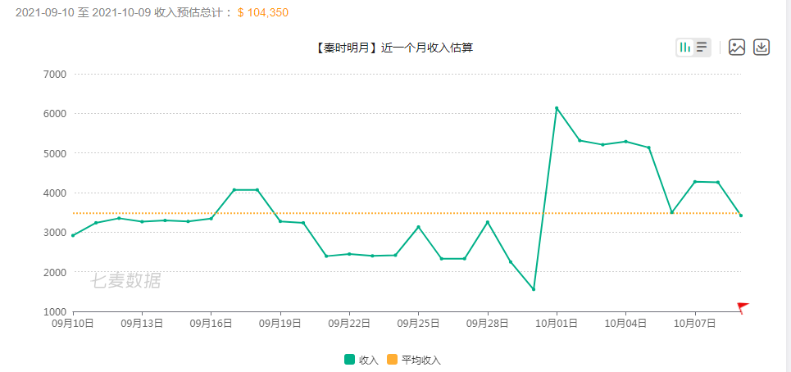Click the 10月07日 x-axis label
The height and width of the screenshot is (372, 791).
click(695, 324)
